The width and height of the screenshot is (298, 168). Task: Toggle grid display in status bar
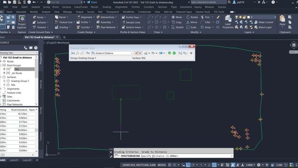tap(169, 165)
